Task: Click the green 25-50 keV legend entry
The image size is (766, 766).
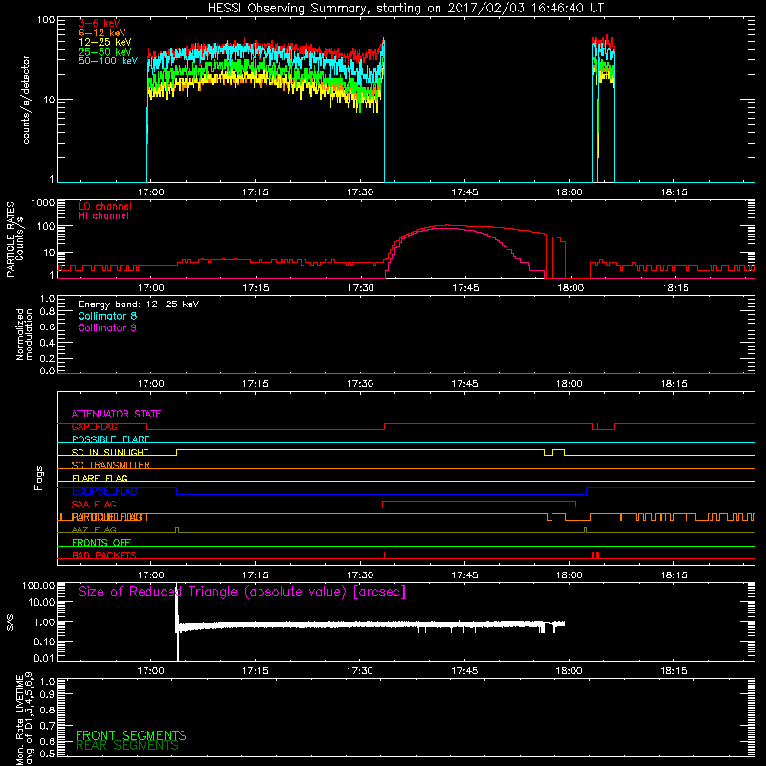Action: (105, 52)
